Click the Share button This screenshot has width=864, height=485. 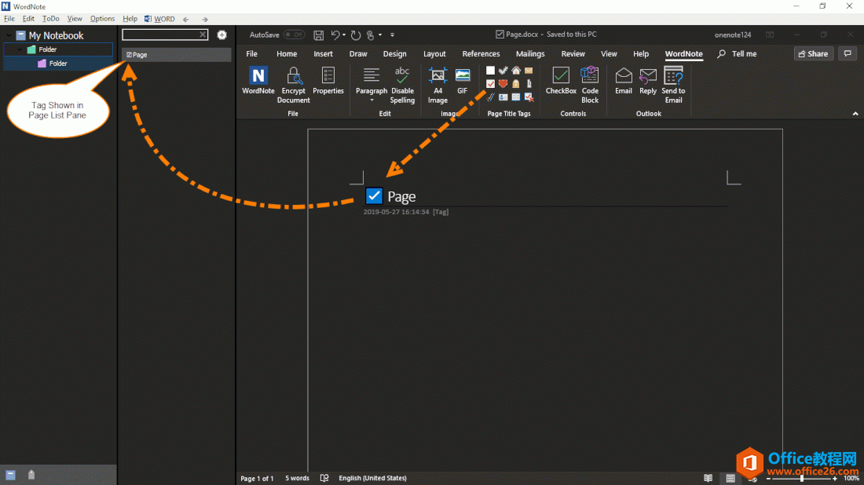pos(813,54)
